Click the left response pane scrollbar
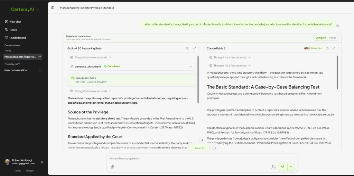This screenshot has width=354, height=176. tap(198, 80)
